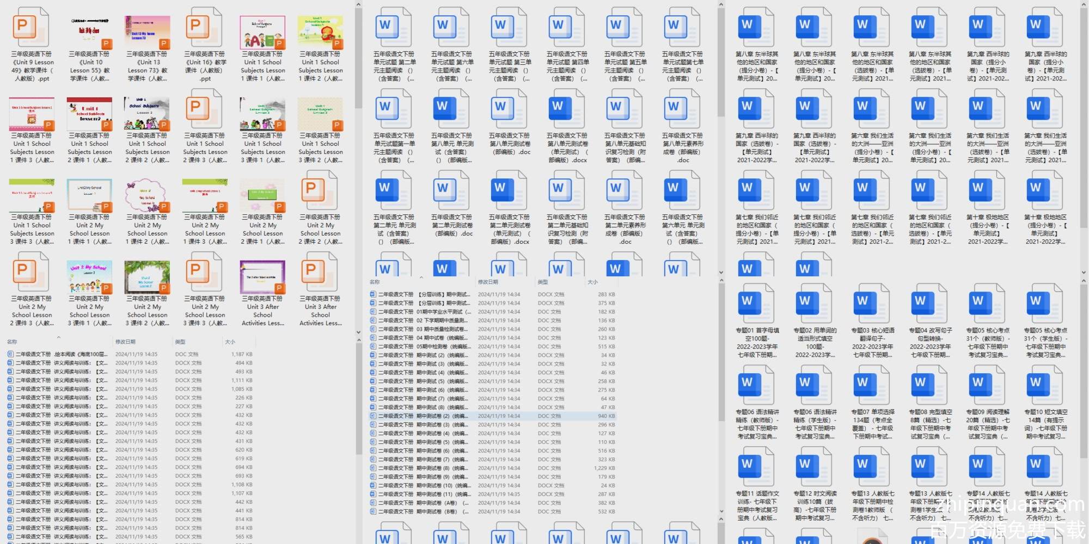Click the 名称 column header in middle list
This screenshot has height=544, width=1089.
[375, 282]
